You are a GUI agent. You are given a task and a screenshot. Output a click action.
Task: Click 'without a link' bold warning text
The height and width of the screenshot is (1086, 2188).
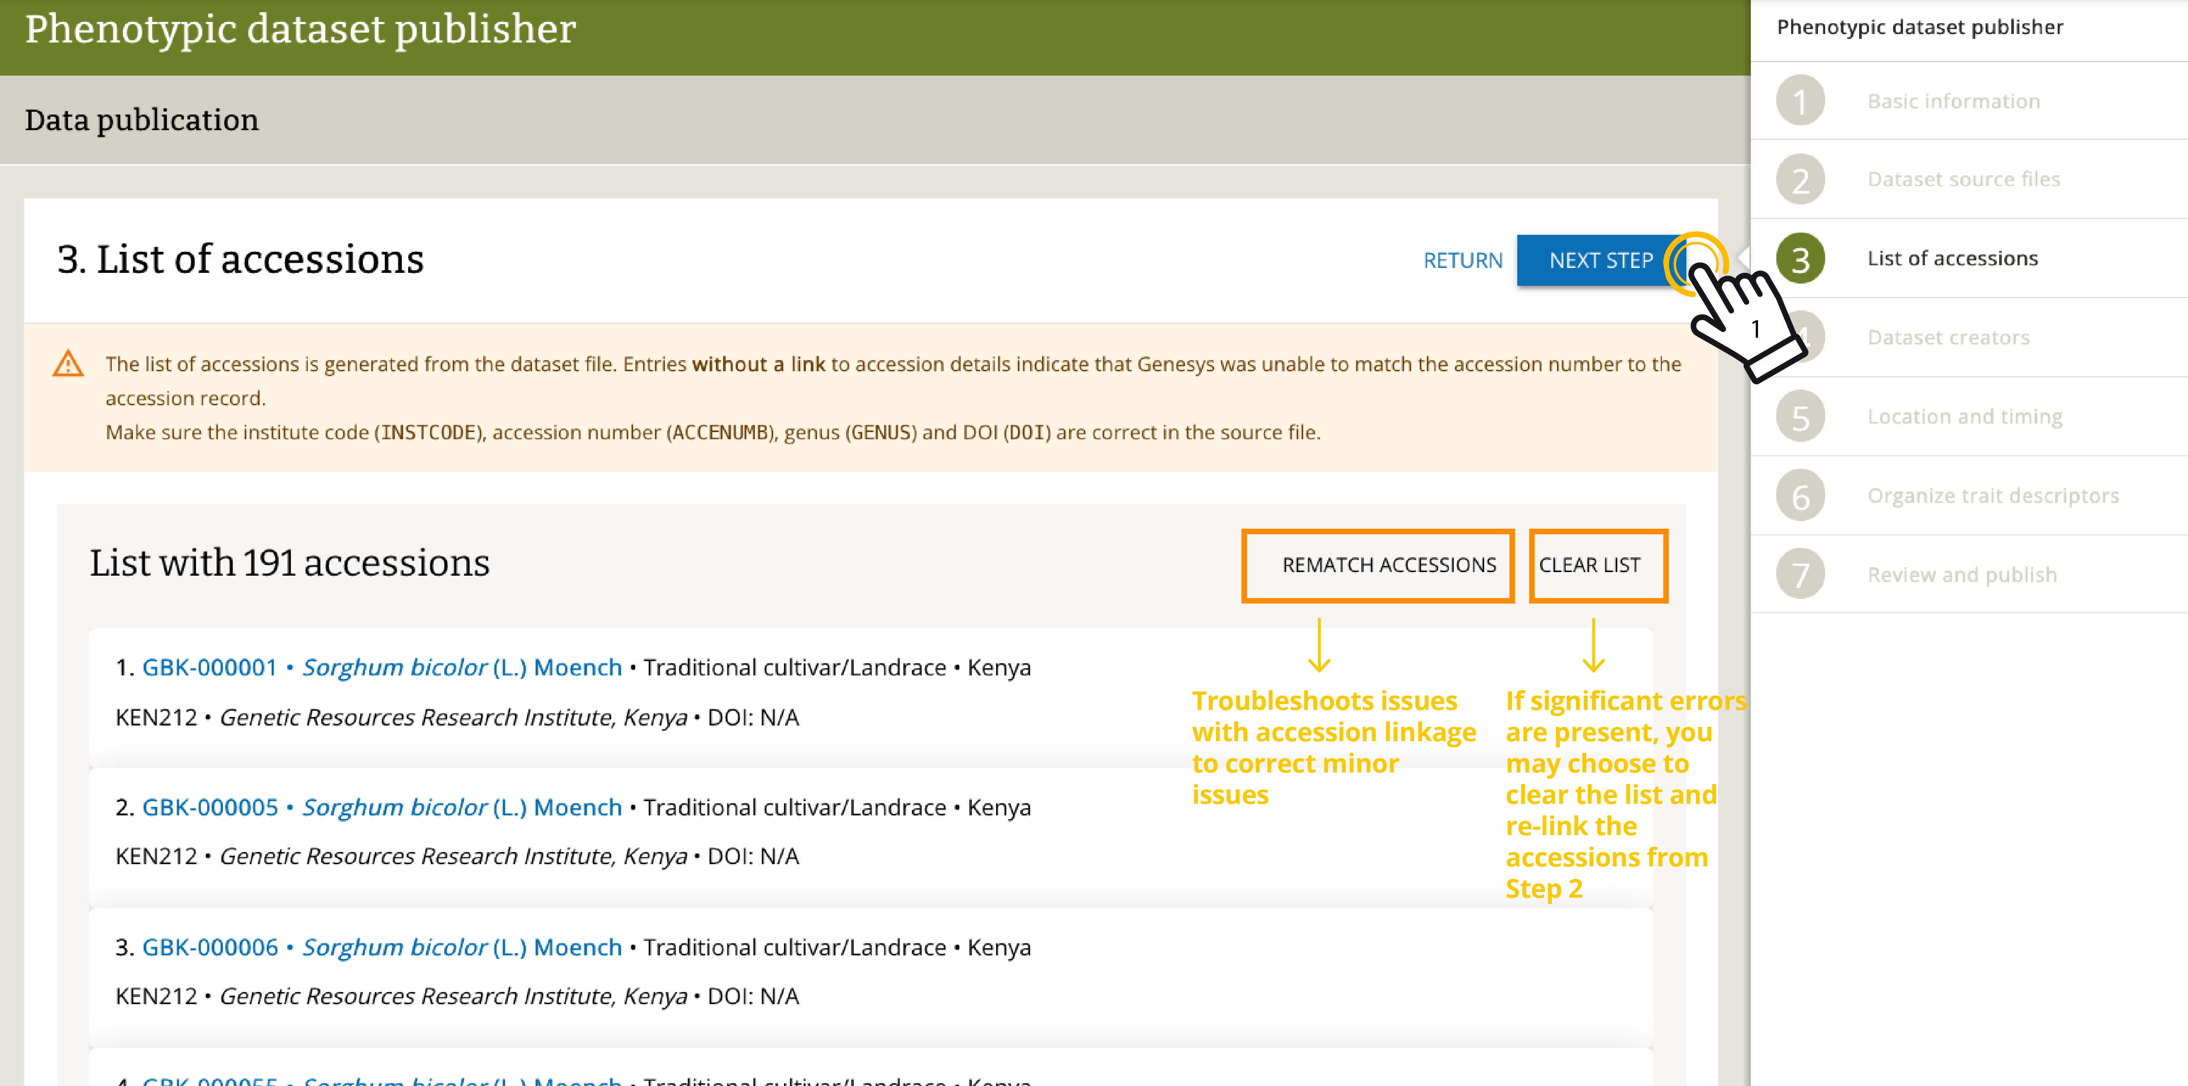758,364
